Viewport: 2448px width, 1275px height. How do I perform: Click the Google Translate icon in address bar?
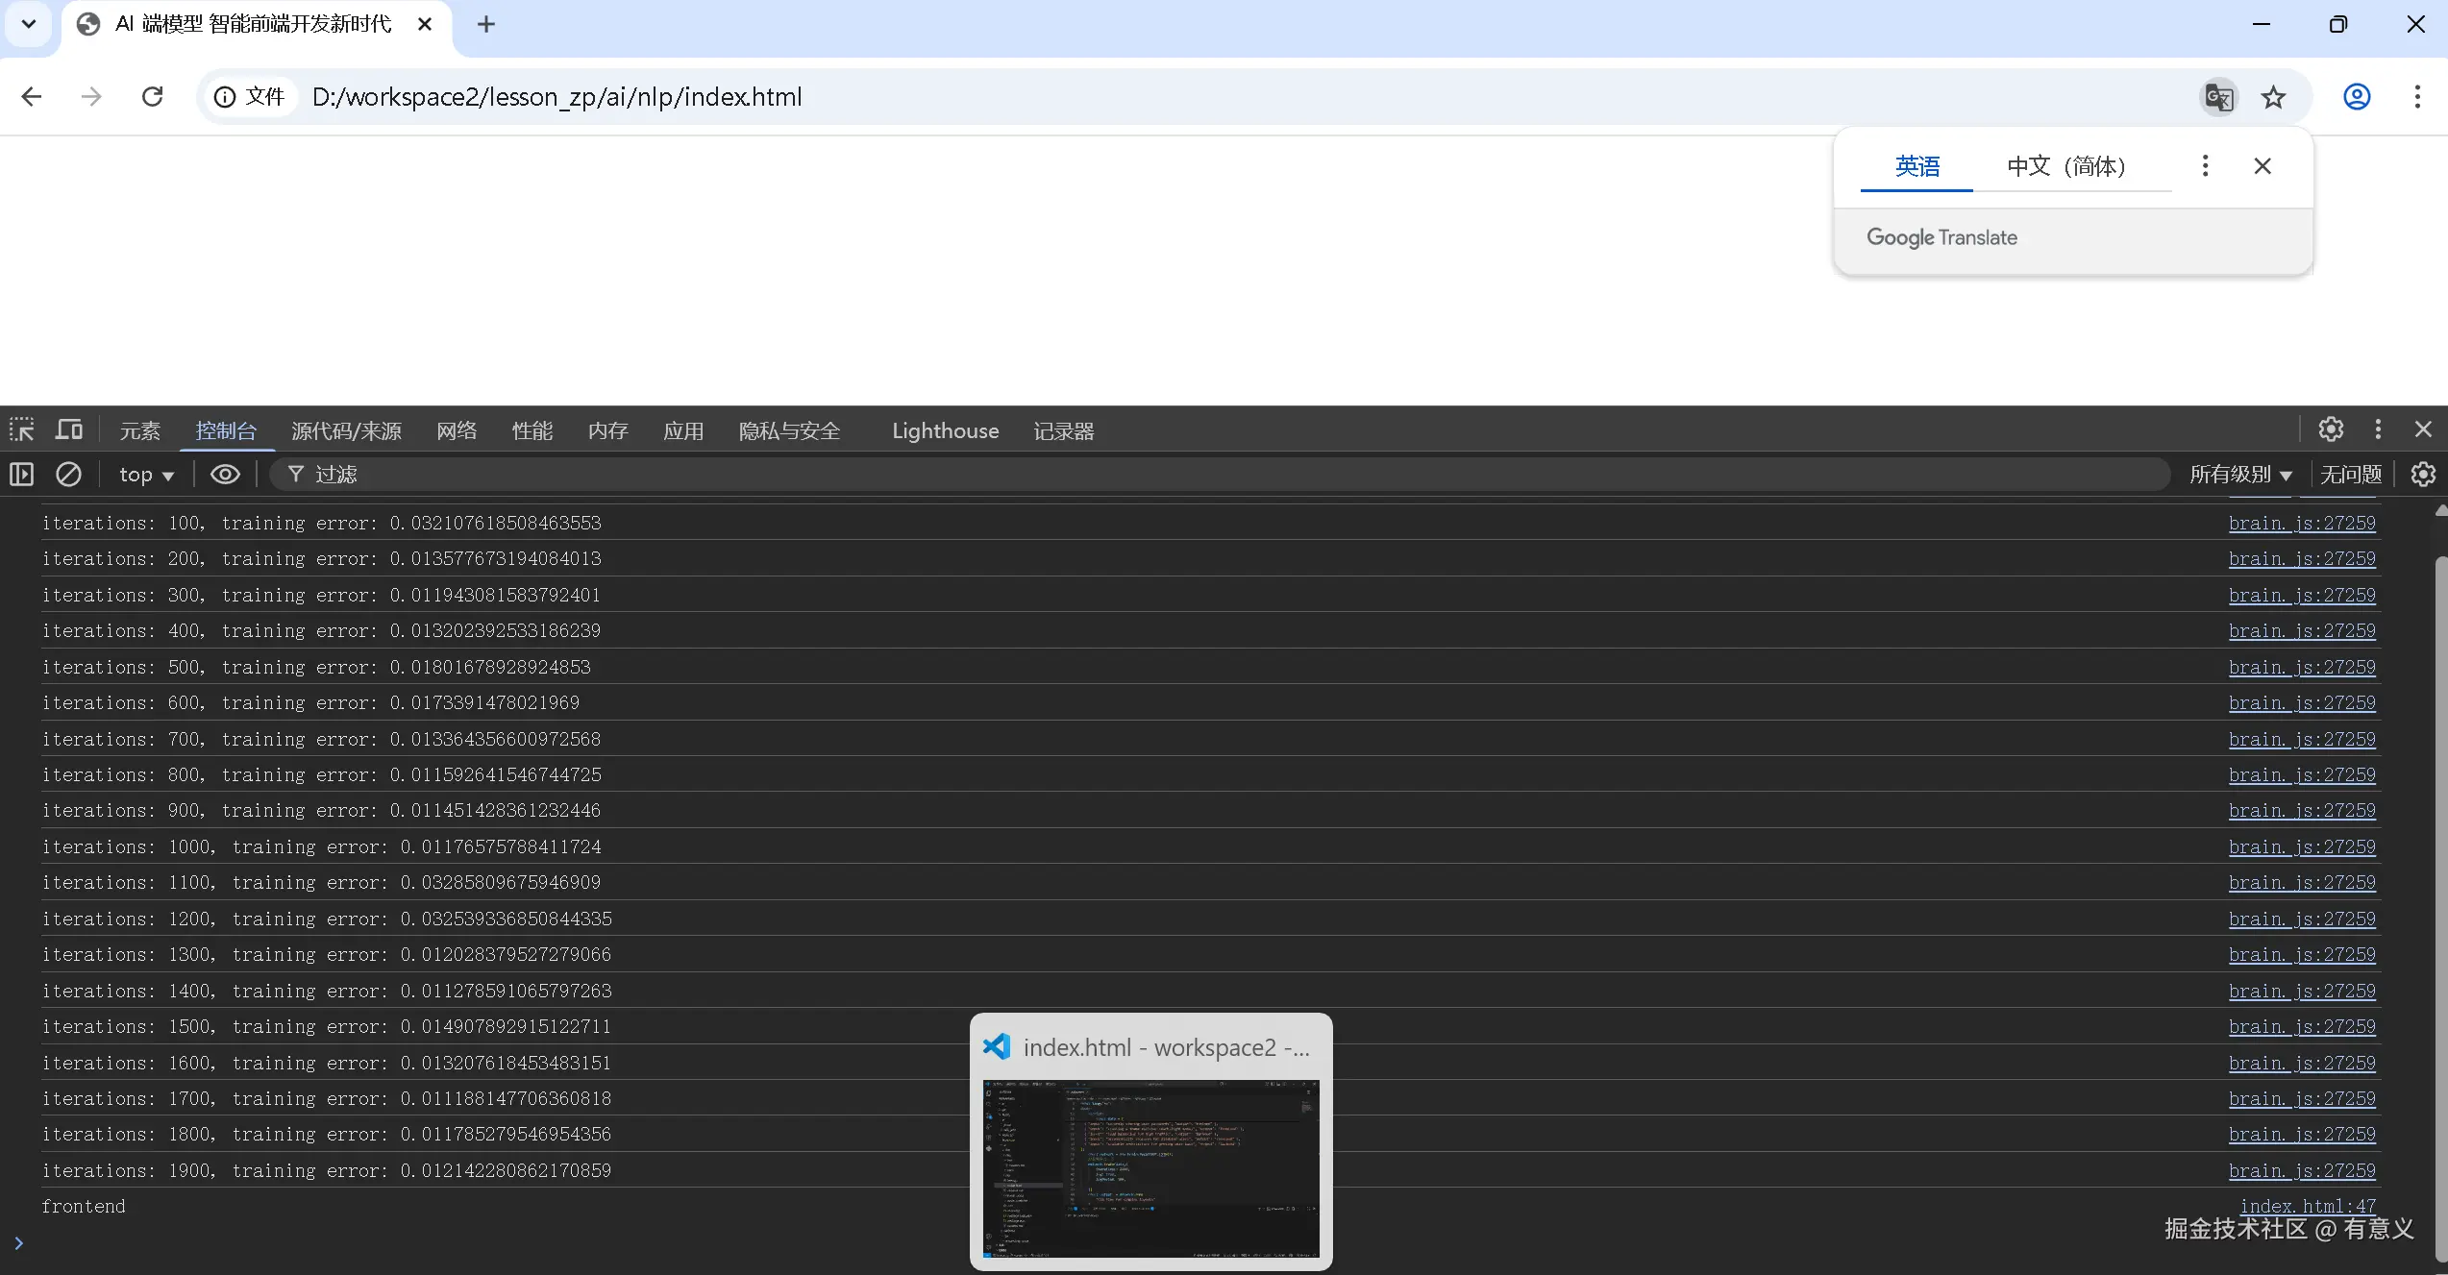coord(2218,97)
